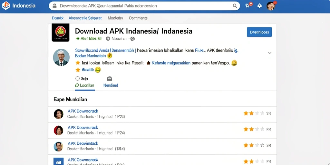The width and height of the screenshot is (330, 165).
Task: Expand the review chevron on right
Action: pyautogui.click(x=270, y=53)
